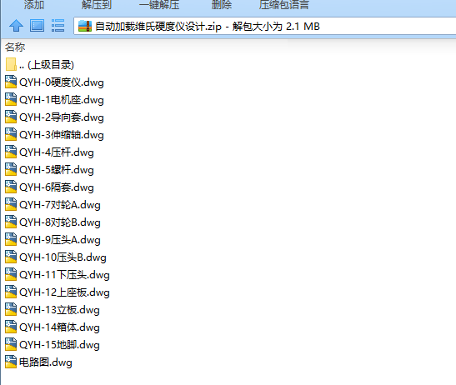Select file name QYH-5螺杆.dwg
The height and width of the screenshot is (385, 456).
point(57,170)
